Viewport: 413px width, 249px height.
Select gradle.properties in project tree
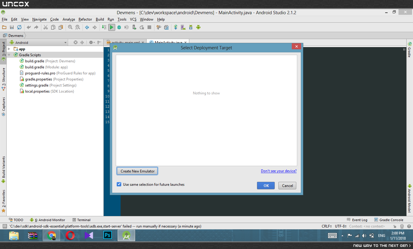[52, 79]
